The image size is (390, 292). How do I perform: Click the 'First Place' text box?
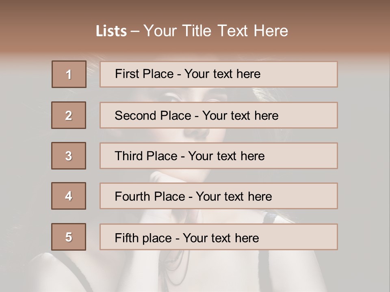click(219, 74)
